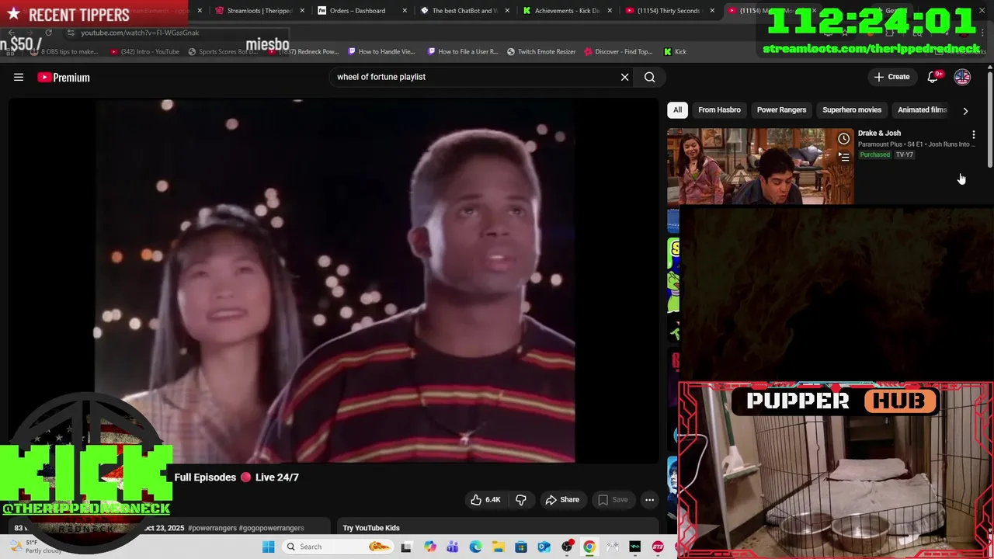This screenshot has width=994, height=559.
Task: Open the Kick bookmark
Action: [x=675, y=51]
